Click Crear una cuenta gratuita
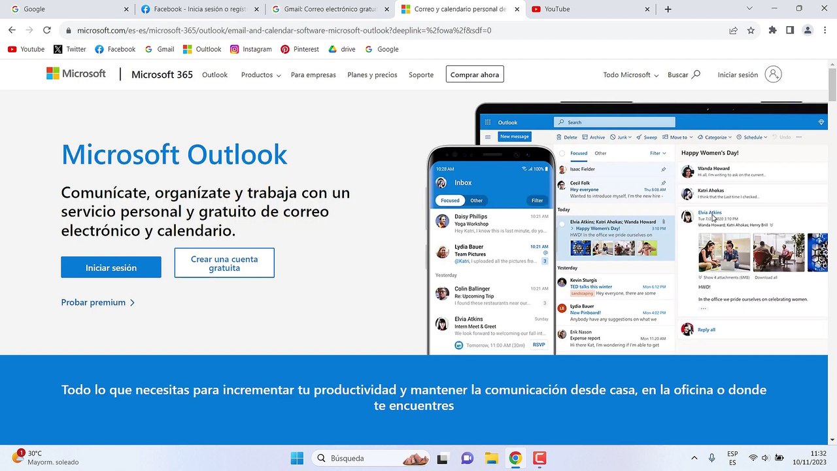 coord(224,263)
